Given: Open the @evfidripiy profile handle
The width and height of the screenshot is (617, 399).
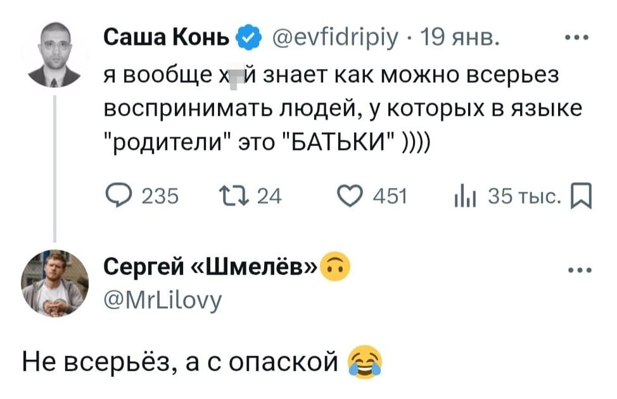Looking at the screenshot, I should point(336,37).
